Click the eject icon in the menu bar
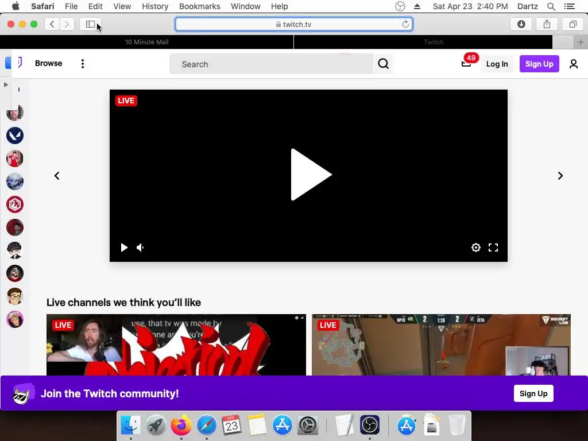 [417, 6]
